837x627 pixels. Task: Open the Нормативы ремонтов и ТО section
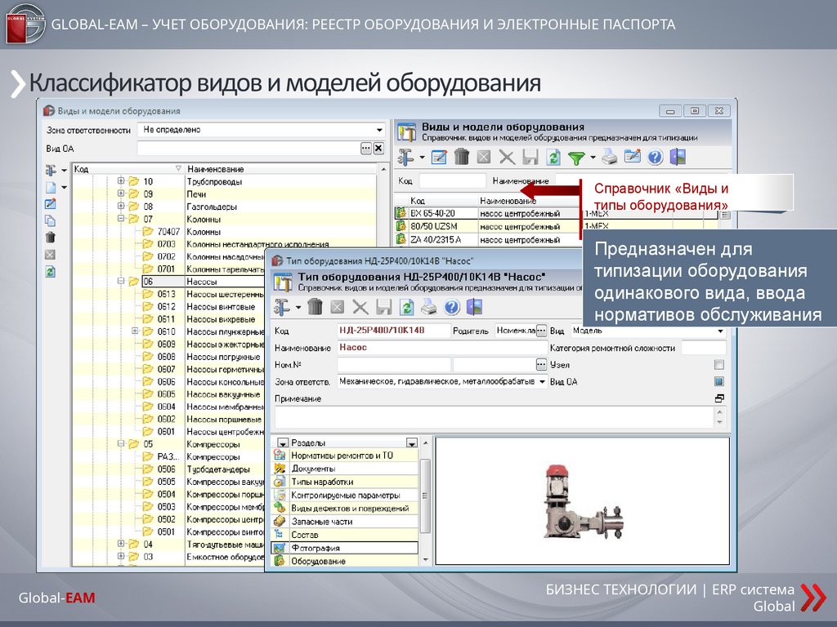pyautogui.click(x=345, y=456)
